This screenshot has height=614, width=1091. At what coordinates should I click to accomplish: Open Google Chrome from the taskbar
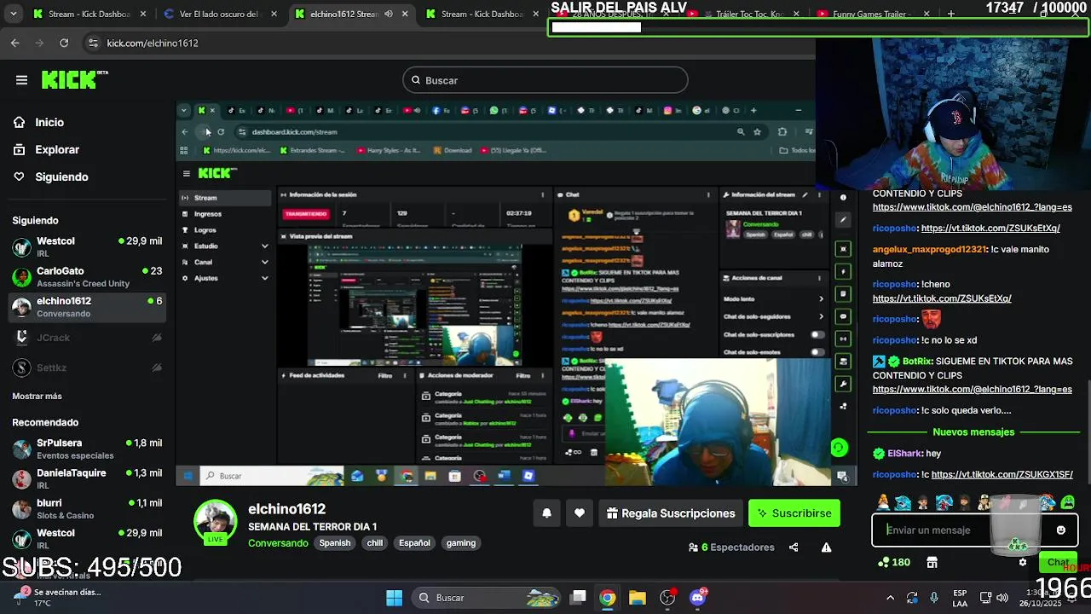607,598
